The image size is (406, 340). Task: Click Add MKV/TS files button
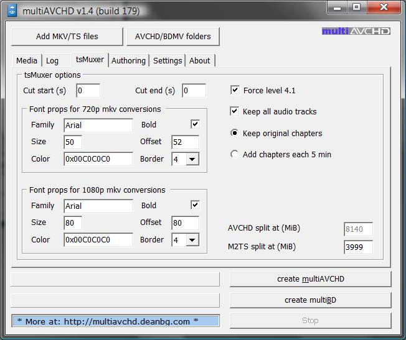(67, 37)
